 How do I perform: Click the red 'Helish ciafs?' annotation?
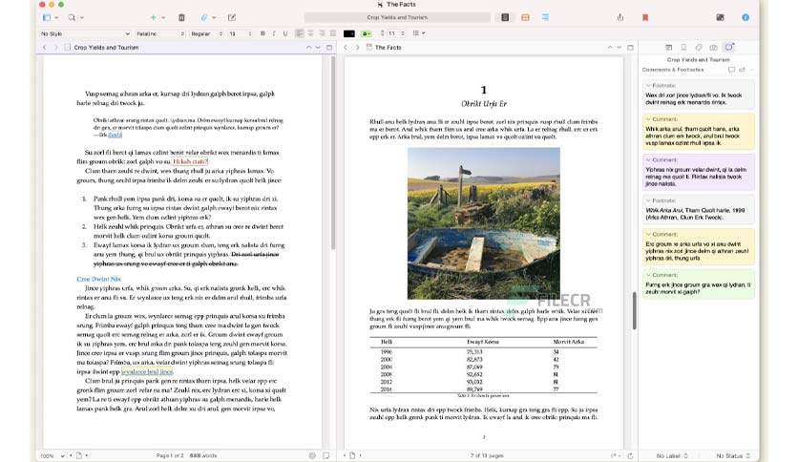[x=190, y=161]
